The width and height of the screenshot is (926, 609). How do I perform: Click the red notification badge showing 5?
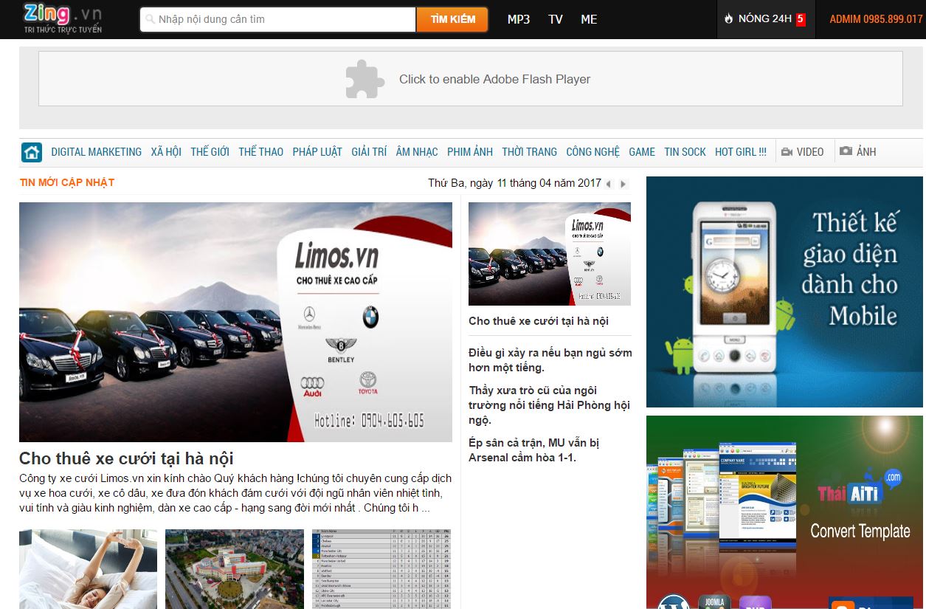point(800,19)
